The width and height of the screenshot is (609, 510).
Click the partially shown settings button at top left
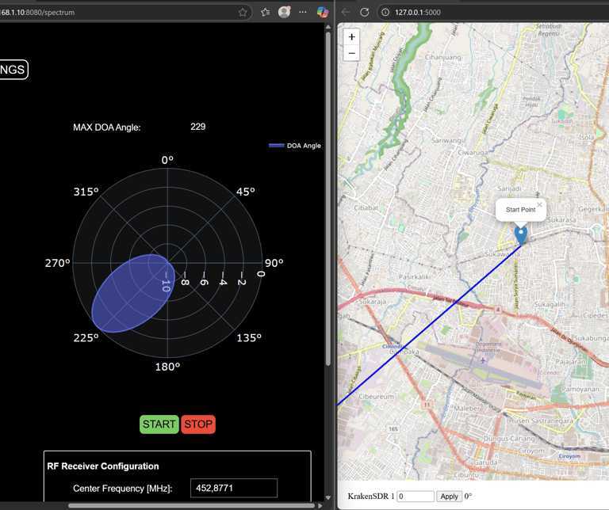point(13,70)
